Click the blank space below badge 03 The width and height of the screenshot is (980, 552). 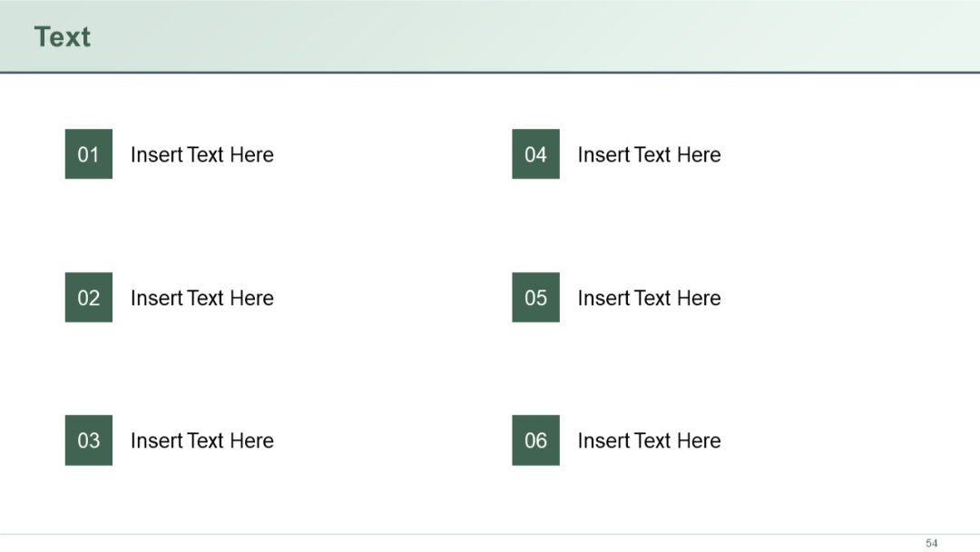(x=88, y=499)
